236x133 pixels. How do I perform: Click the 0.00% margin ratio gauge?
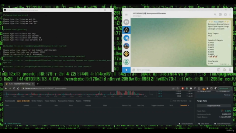pos(222,111)
